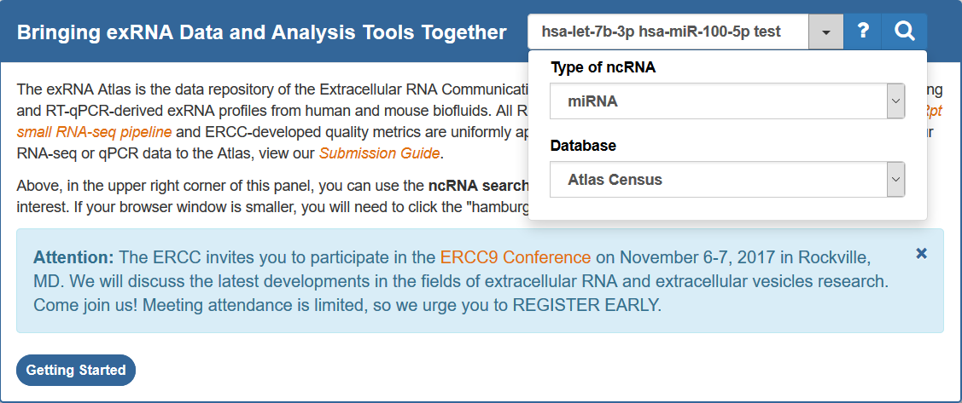
Task: Toggle the search options caret button
Action: pyautogui.click(x=825, y=32)
